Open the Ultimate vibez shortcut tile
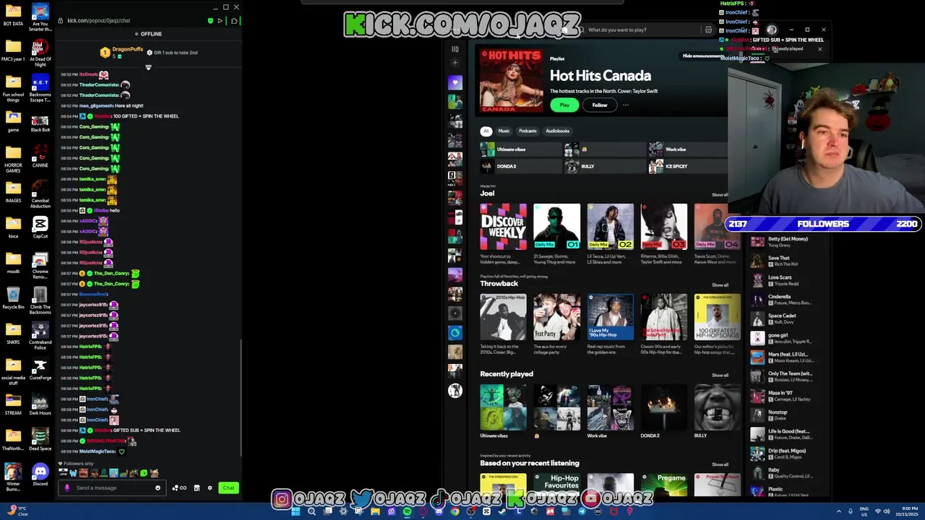Viewport: 925px width, 520px height. (x=520, y=149)
